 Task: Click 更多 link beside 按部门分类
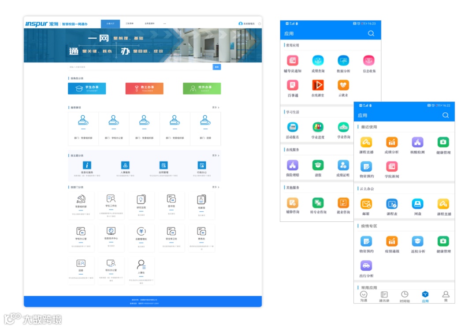pos(216,187)
